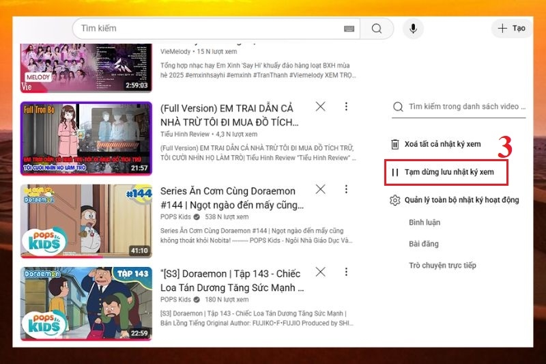Viewport: 546px width, 364px height.
Task: Open POPS Kids channel under Doraemon #144
Action: pyautogui.click(x=175, y=216)
